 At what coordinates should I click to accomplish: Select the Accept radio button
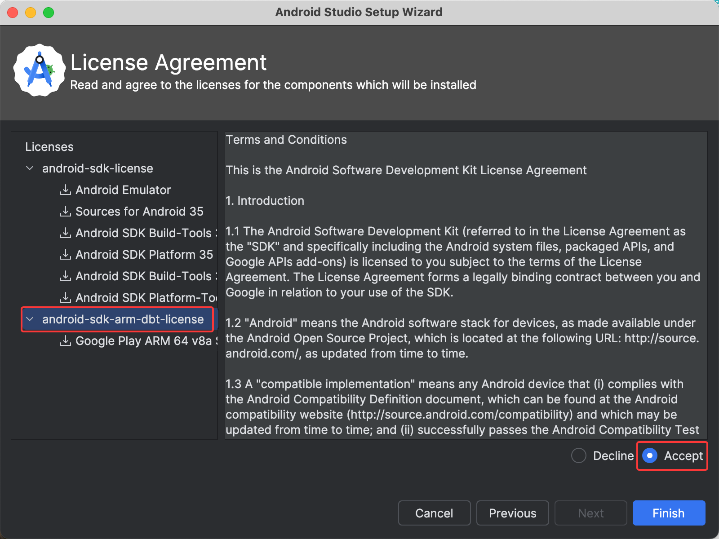click(x=650, y=455)
